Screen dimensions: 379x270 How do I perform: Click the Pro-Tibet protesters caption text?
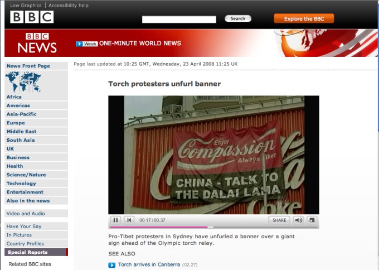pos(201,240)
